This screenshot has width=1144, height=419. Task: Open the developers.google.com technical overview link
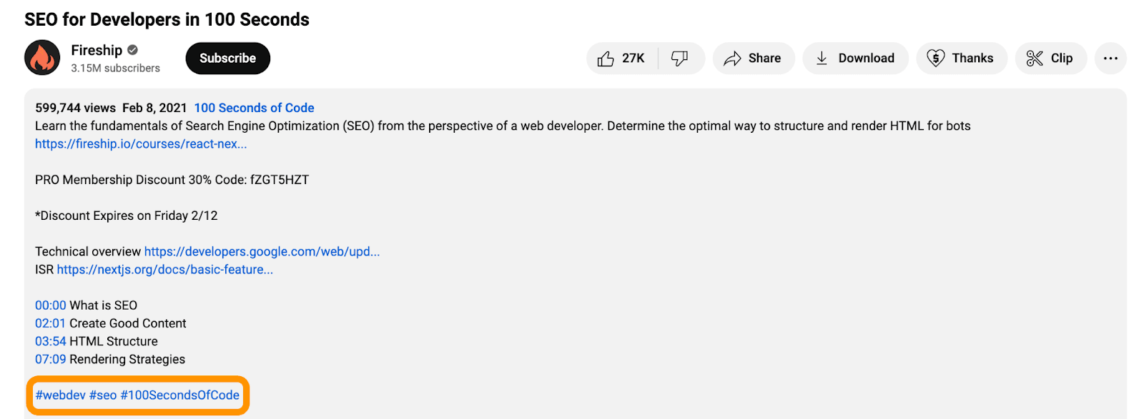click(x=262, y=251)
